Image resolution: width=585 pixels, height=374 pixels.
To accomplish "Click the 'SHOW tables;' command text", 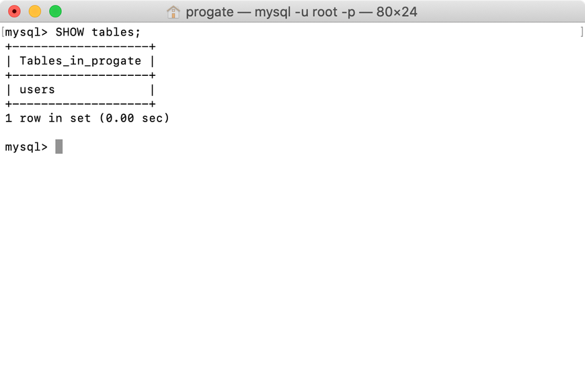I will [x=98, y=32].
